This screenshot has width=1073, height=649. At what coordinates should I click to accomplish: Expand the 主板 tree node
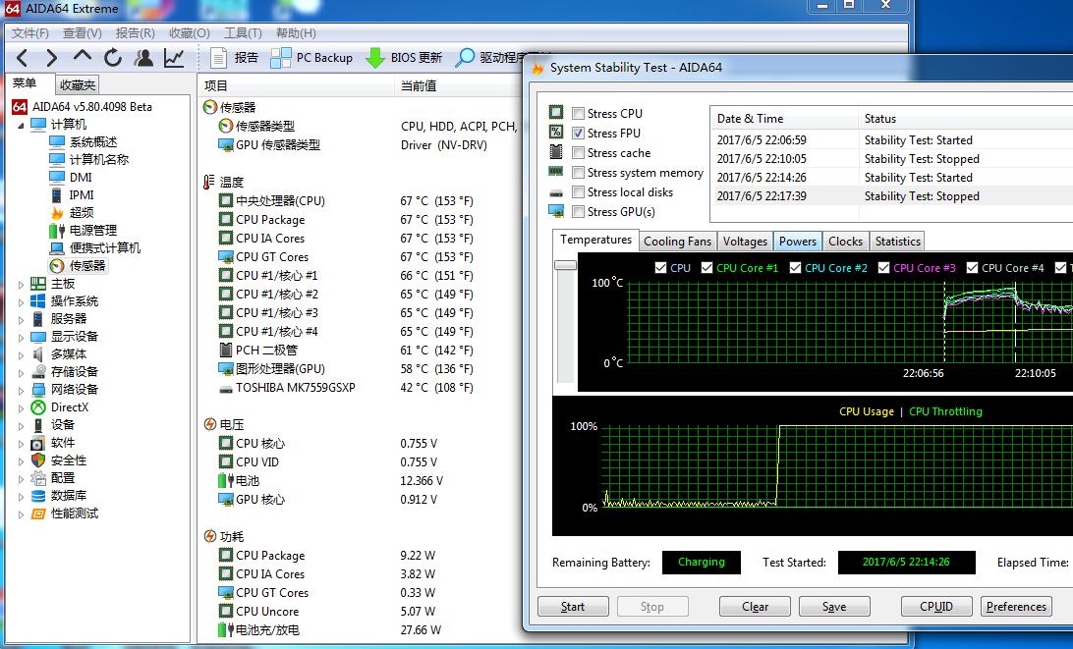coord(22,285)
